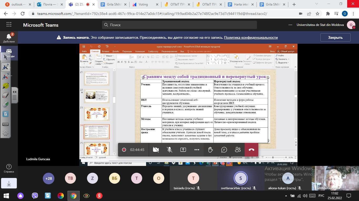
Task: Open the Activity bell in sidebar
Action: click(x=9, y=38)
